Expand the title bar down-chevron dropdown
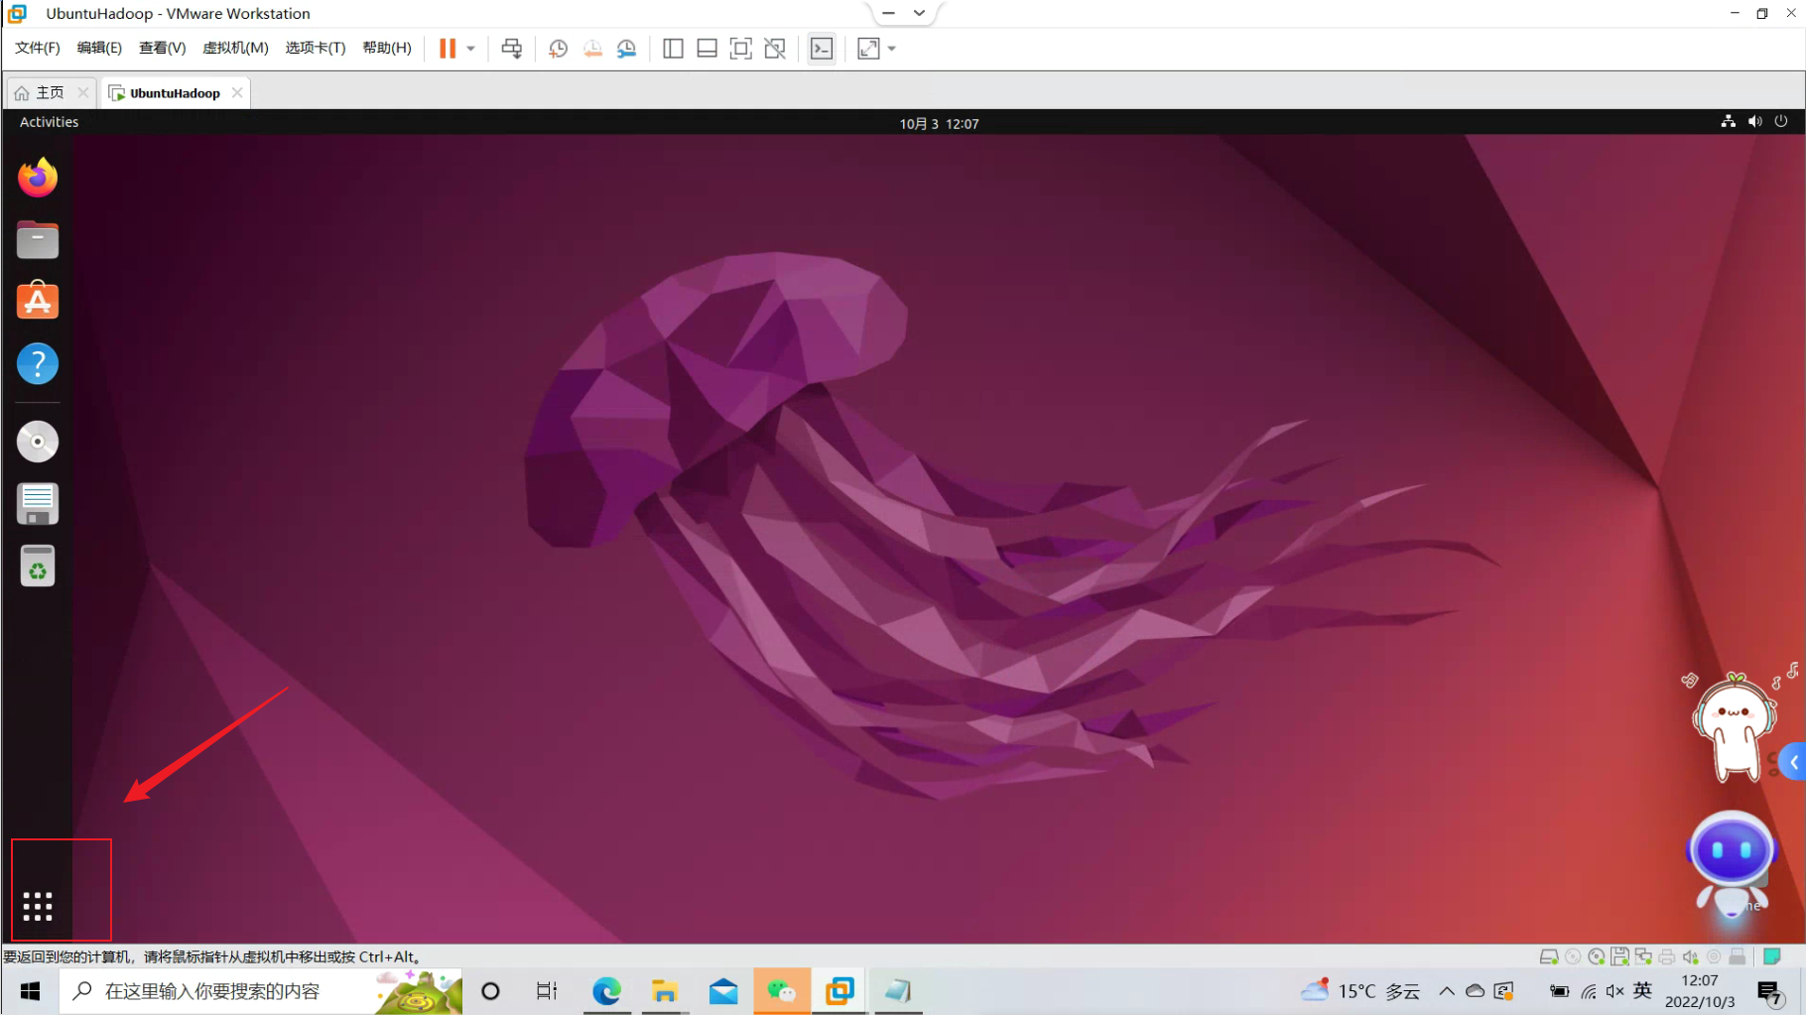1806x1015 pixels. (x=920, y=13)
